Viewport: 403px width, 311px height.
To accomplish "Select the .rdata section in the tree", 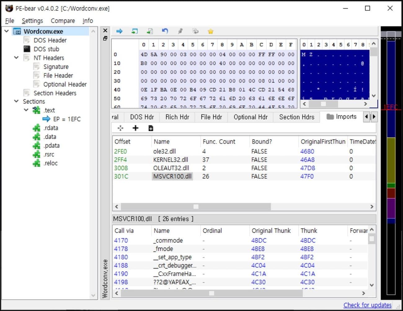I will point(51,127).
